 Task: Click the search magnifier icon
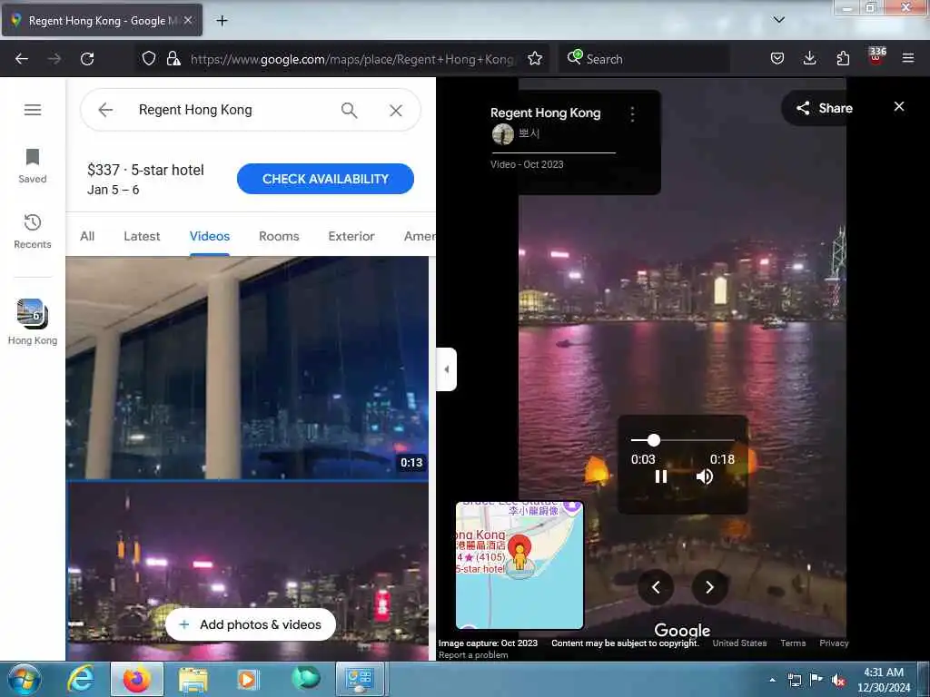350,110
